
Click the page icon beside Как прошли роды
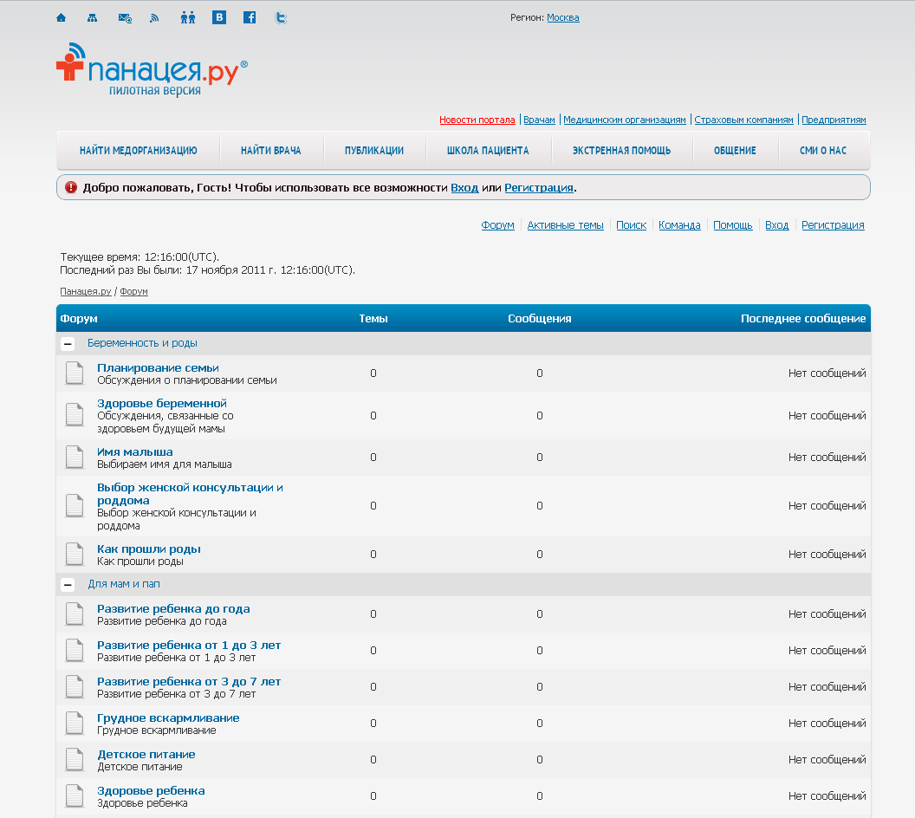coord(75,555)
